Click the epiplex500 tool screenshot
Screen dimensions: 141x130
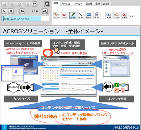coord(116,66)
